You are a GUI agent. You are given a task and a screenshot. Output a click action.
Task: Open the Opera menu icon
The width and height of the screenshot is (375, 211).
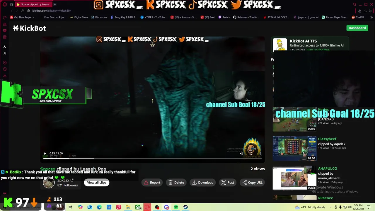point(5,4)
